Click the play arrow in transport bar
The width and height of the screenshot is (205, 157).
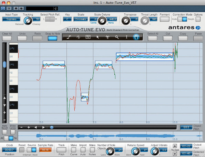pos(43,127)
